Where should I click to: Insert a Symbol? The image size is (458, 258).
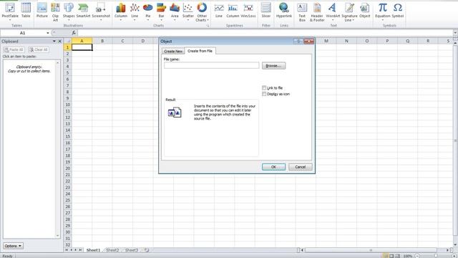(x=398, y=11)
